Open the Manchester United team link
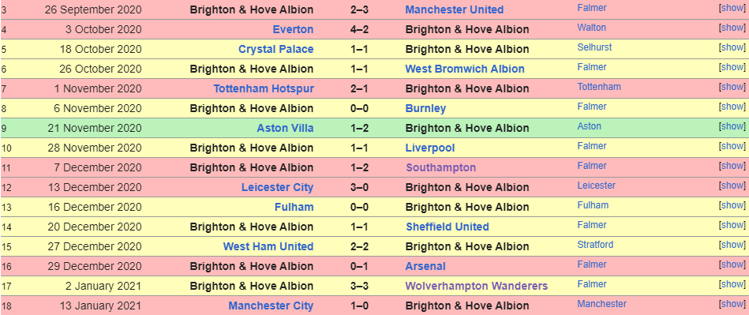Image resolution: width=749 pixels, height=315 pixels. pyautogui.click(x=455, y=9)
